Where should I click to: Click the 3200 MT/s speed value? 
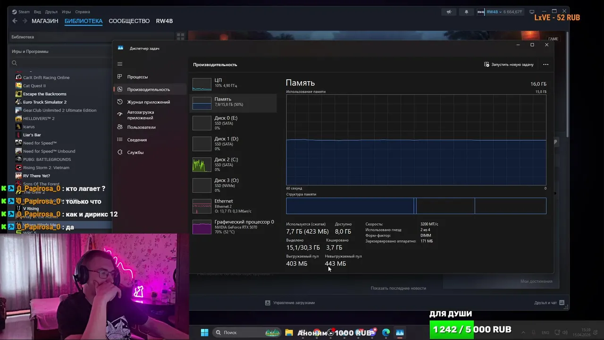pos(429,224)
